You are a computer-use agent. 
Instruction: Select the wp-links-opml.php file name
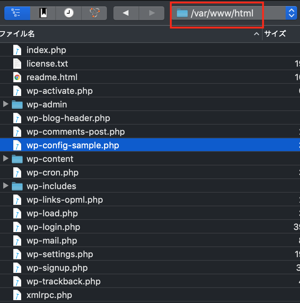click(x=65, y=200)
